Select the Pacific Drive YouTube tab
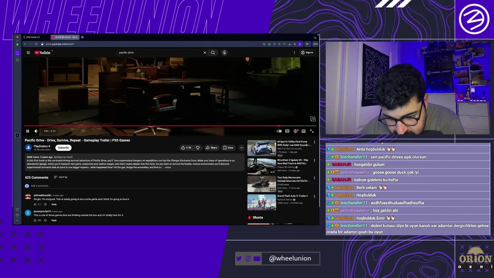The image size is (494, 278). [x=66, y=37]
